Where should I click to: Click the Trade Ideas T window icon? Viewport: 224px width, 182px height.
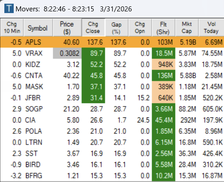point(9,8)
